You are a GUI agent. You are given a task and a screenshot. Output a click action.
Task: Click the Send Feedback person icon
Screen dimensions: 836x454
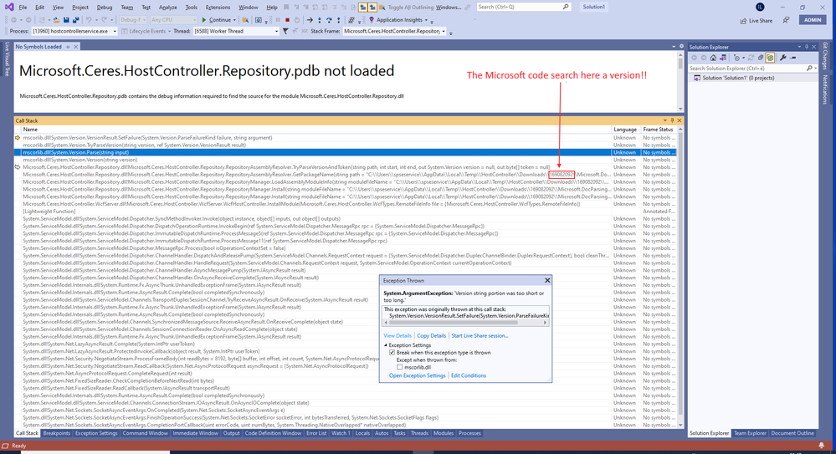(787, 20)
